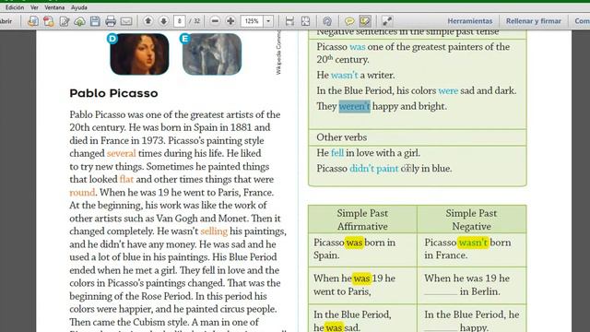This screenshot has width=590, height=332.
Task: Click the blue word 'wasn't' in grammar box
Action: [x=344, y=76]
